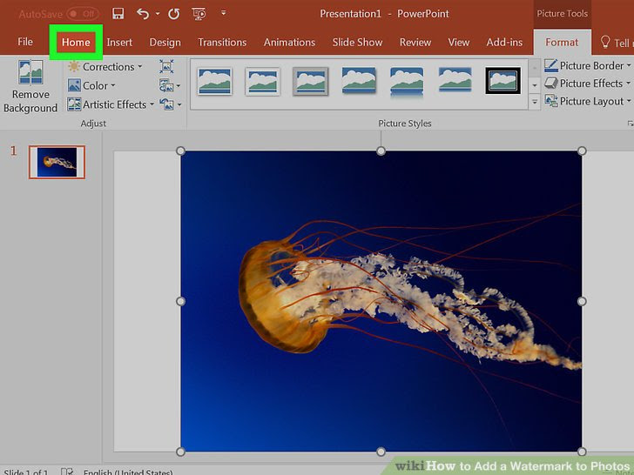The width and height of the screenshot is (634, 475).
Task: Click the top-left sizing handle of the picture
Action: click(x=181, y=151)
